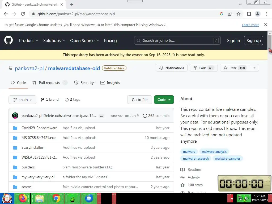View the 262 commits history

(x=156, y=116)
